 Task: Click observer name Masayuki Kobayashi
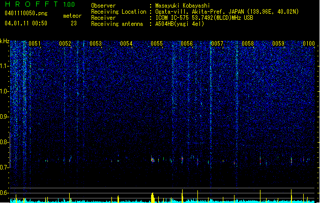tap(183, 6)
